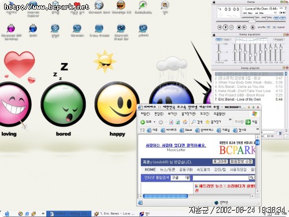Open the 즐겨찾기(A) menu in Internet Explorer
This screenshot has height=217, width=289.
tap(188, 114)
